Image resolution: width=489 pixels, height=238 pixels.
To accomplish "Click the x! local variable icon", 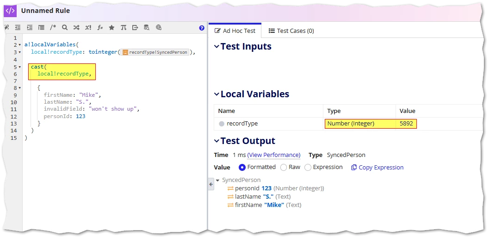I will pos(88,27).
